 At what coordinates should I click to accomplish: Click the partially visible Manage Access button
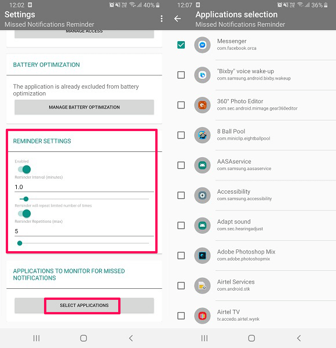click(84, 34)
